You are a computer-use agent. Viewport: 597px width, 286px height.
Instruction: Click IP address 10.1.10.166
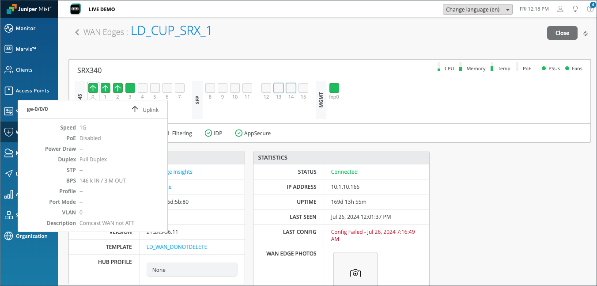[345, 187]
